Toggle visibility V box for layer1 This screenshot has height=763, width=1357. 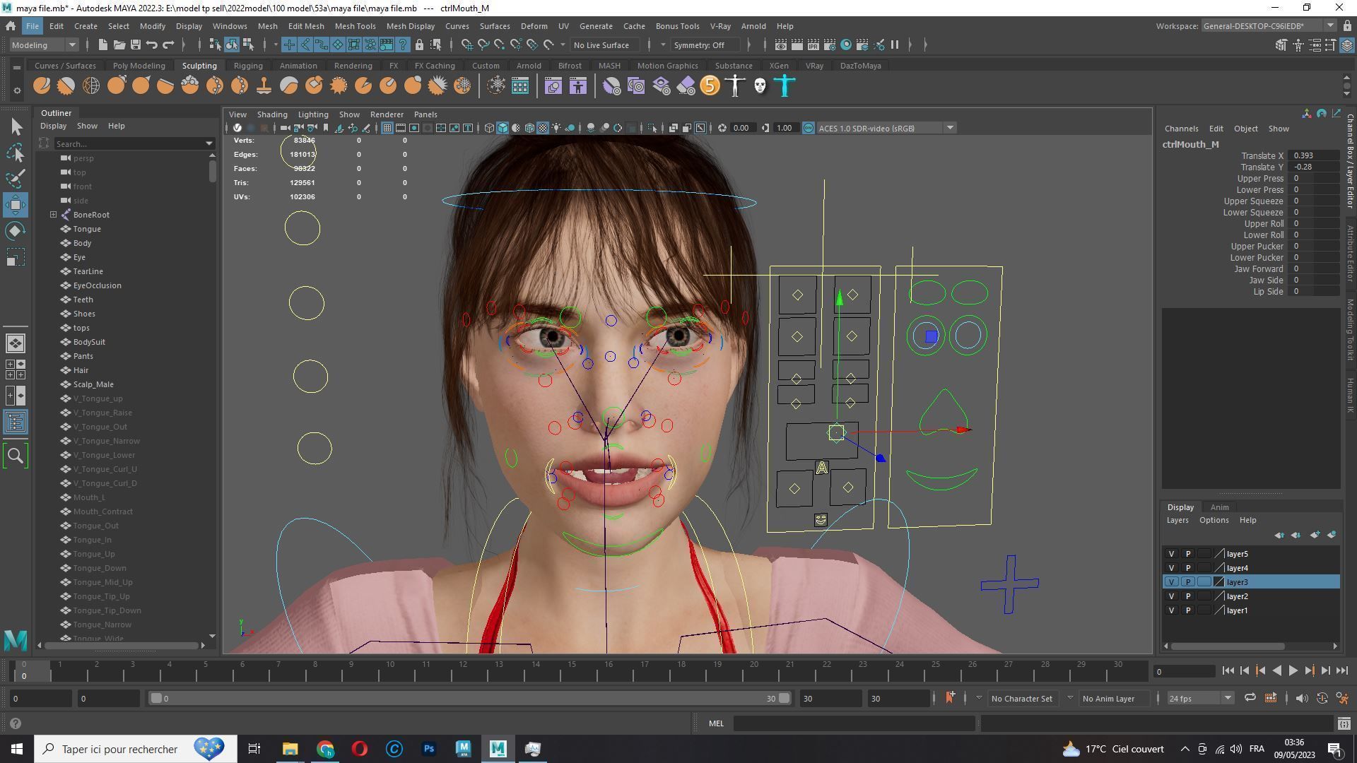[x=1171, y=610]
